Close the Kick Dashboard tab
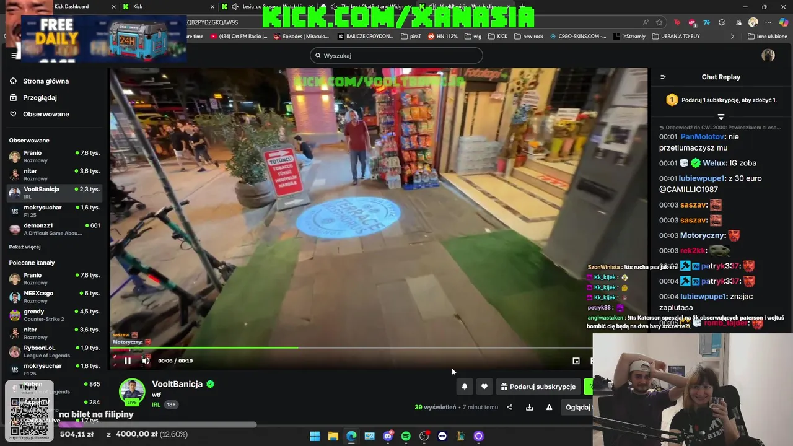 click(113, 6)
